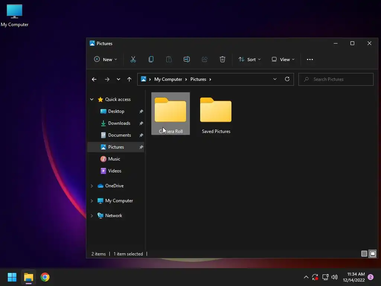Launch Google Chrome from taskbar
The image size is (381, 286).
(45, 277)
